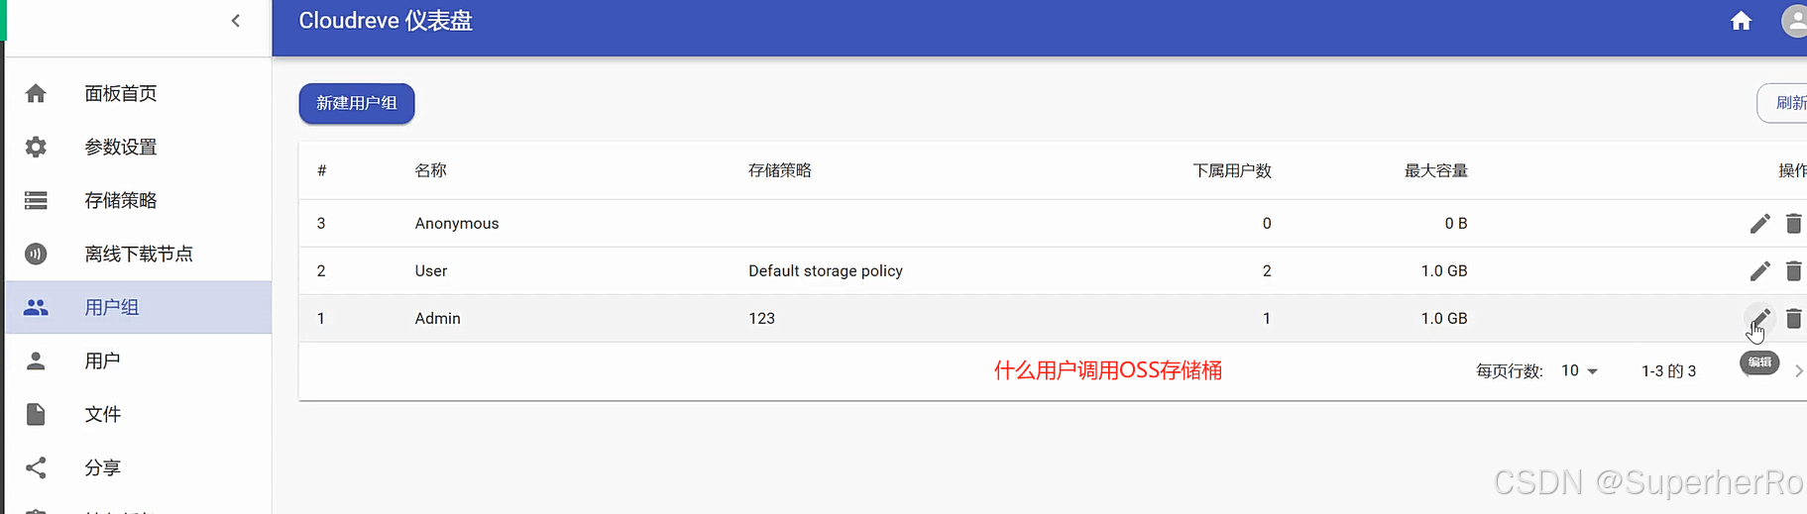Image resolution: width=1807 pixels, height=514 pixels.
Task: Delete the Anonymous user group
Action: click(x=1793, y=224)
